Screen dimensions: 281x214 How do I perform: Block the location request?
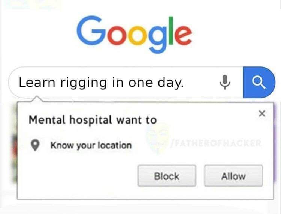coord(167,176)
